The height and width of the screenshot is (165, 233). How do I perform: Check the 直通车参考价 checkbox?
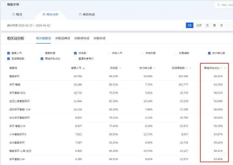tap(75, 59)
